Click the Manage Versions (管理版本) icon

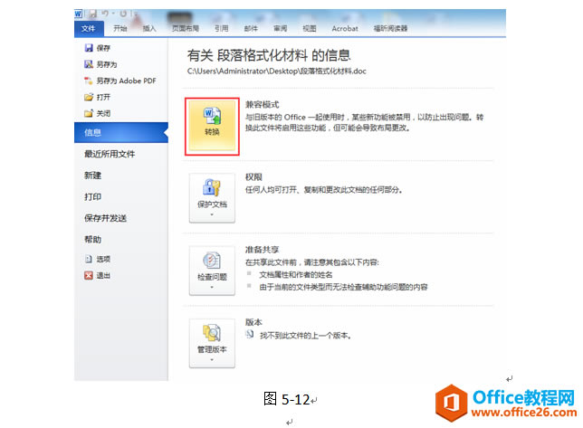click(212, 332)
